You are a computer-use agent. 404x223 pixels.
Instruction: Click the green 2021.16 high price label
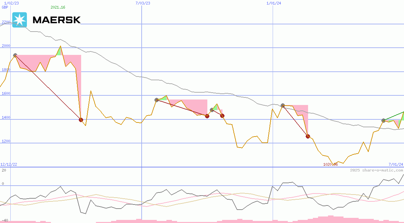click(x=58, y=7)
